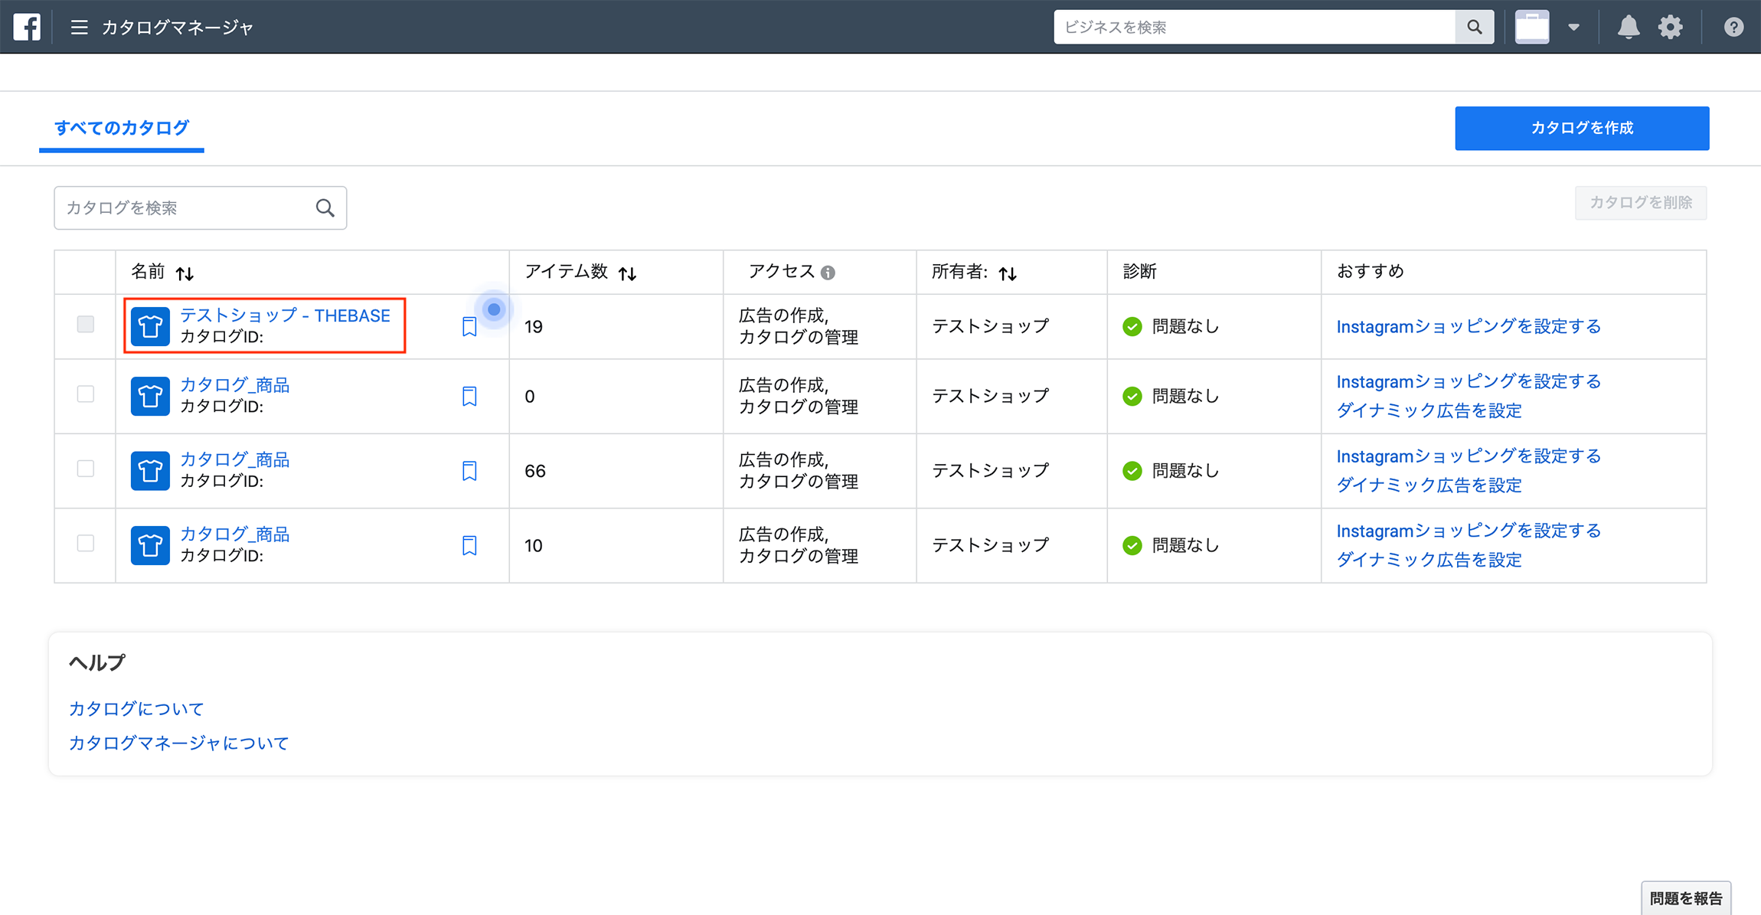
Task: Open notifications bell icon
Action: 1628,28
